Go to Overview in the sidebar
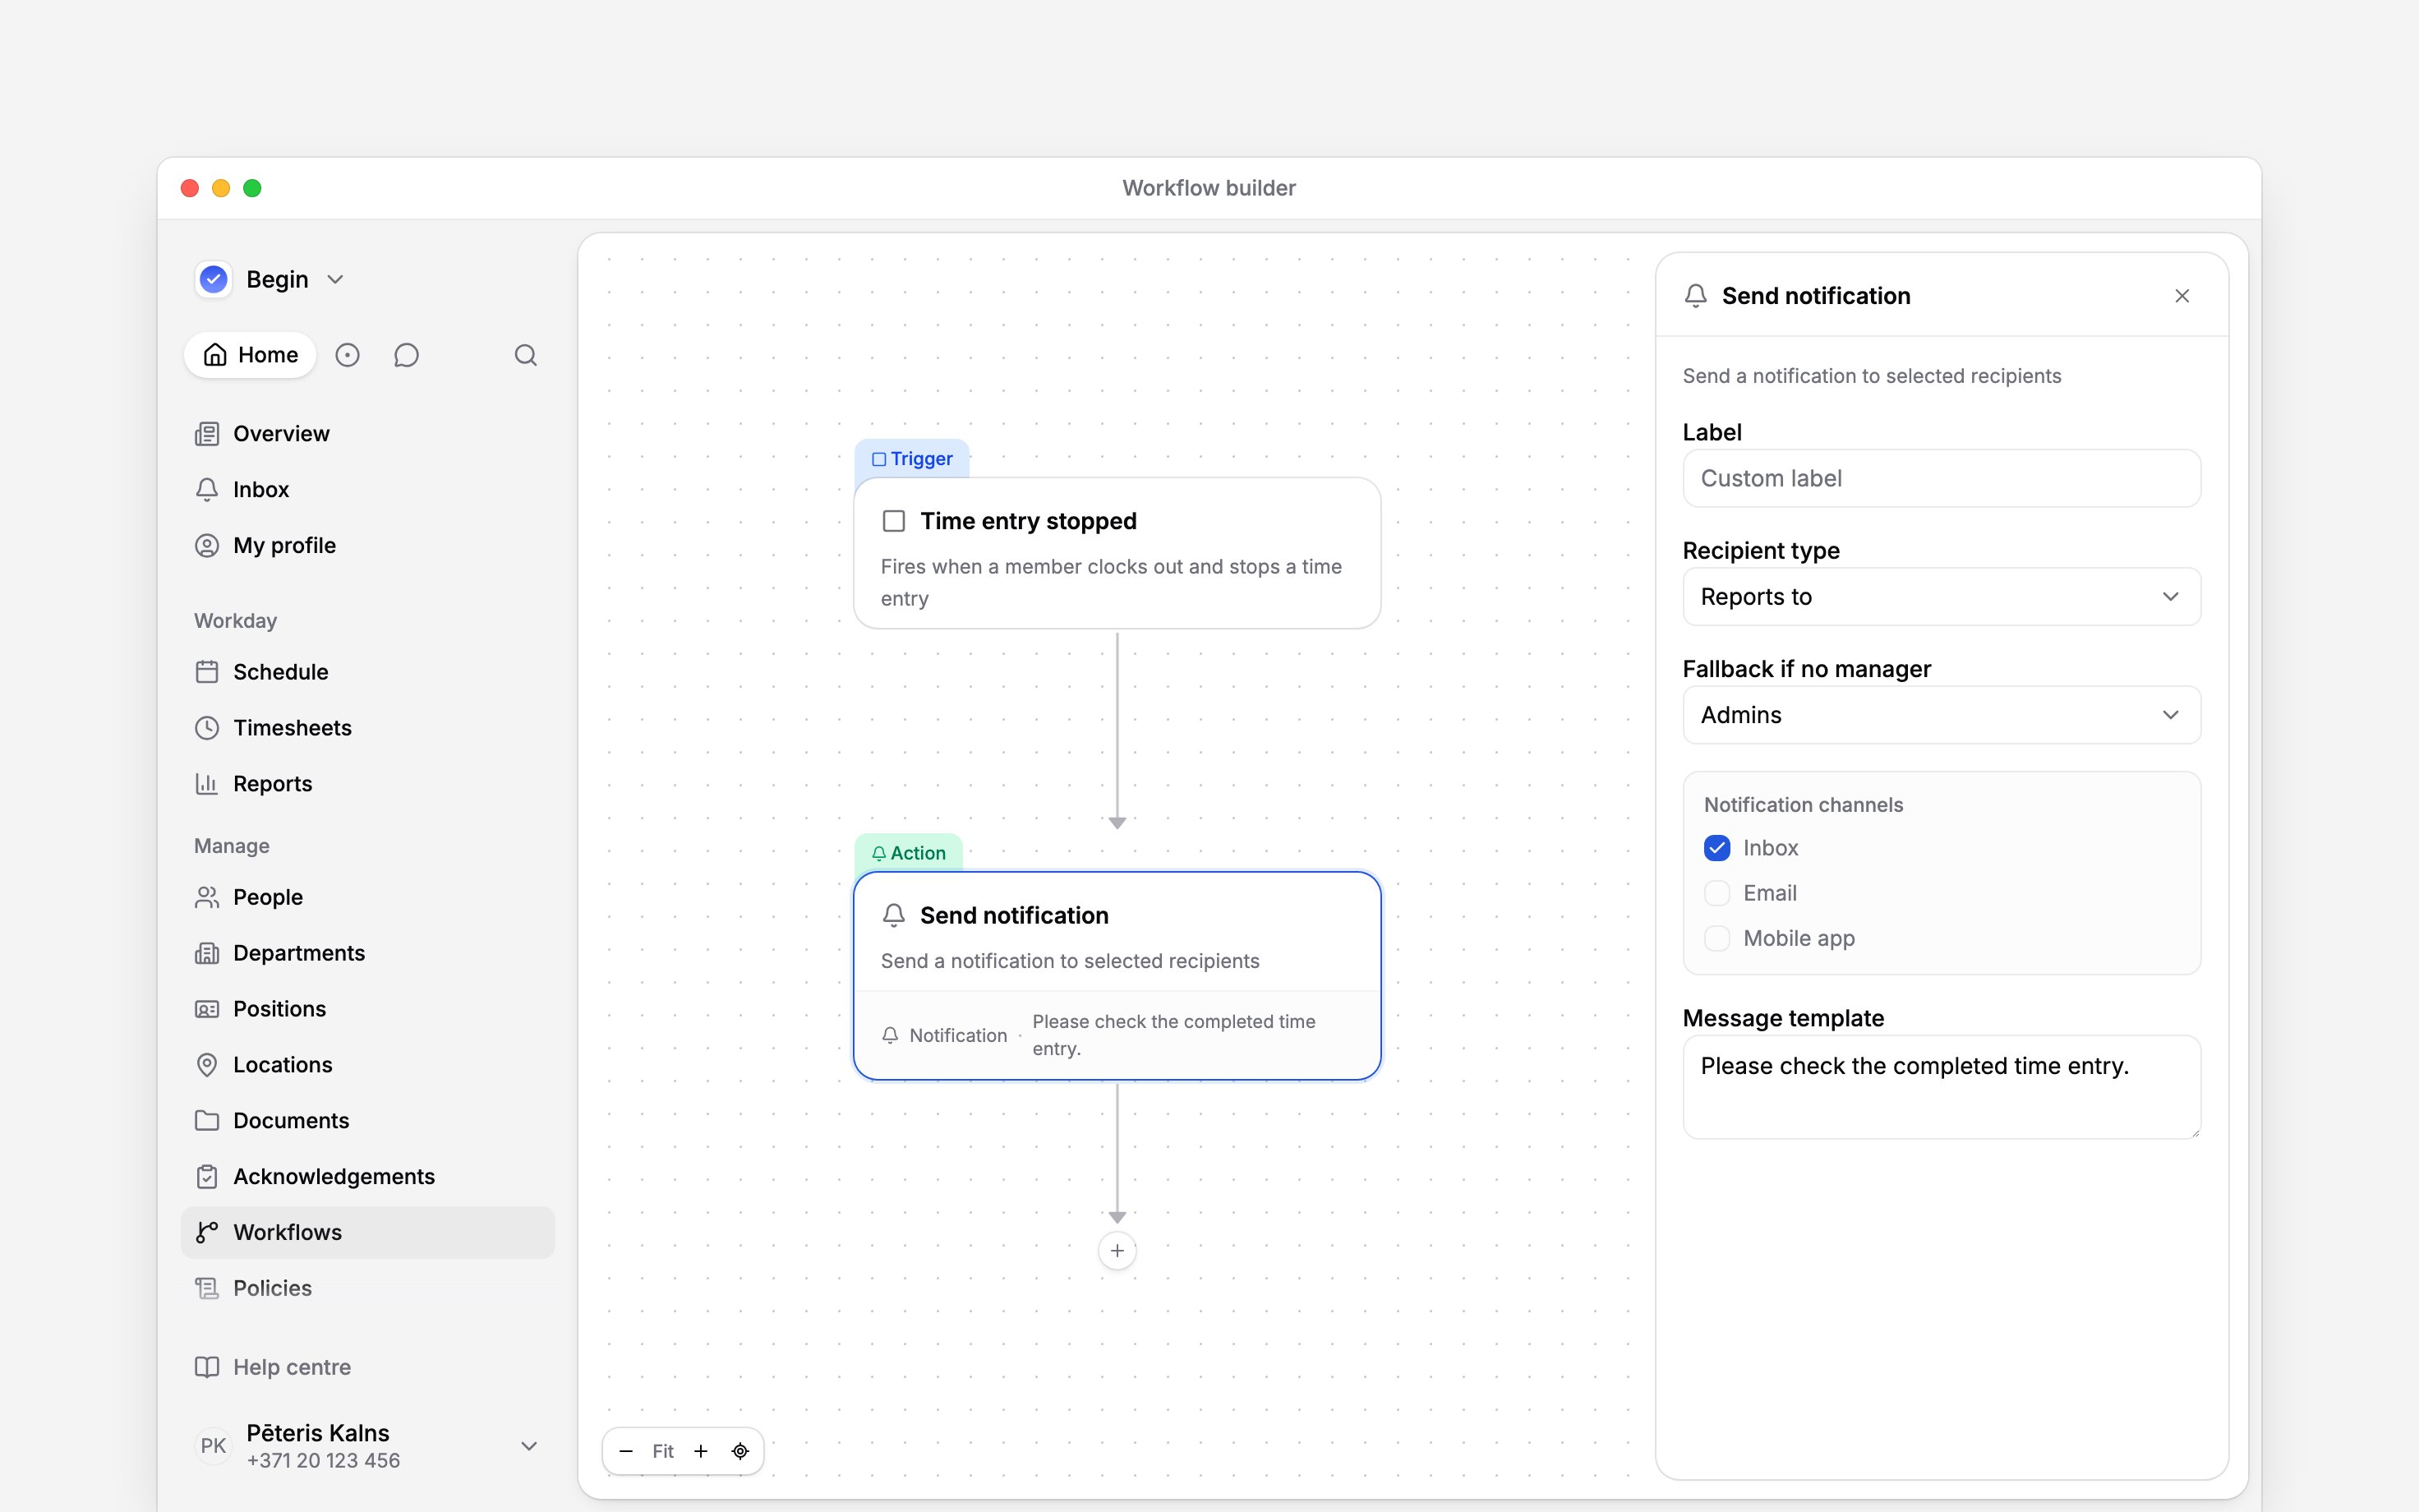 tap(368, 434)
